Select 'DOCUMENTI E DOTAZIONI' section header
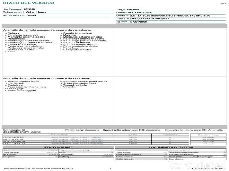The width and height of the screenshot is (229, 171). (x=171, y=147)
